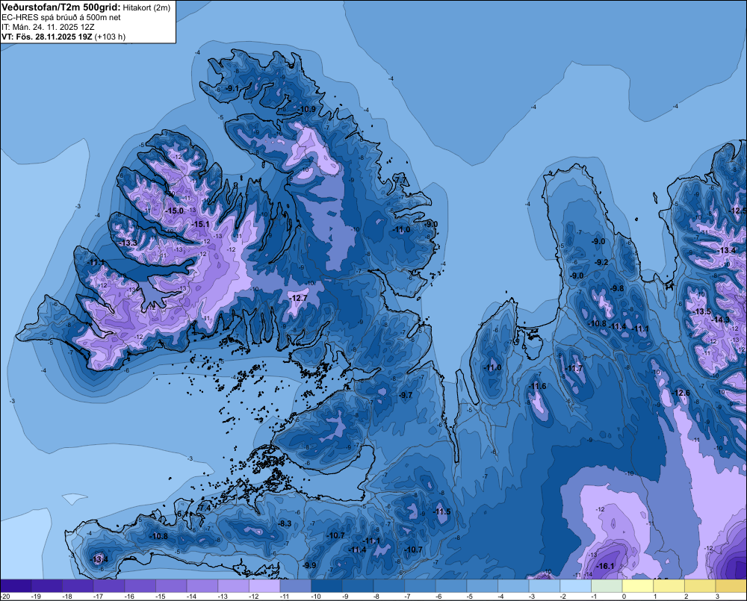Click the legend swatch between -4 and -3

tap(514, 586)
